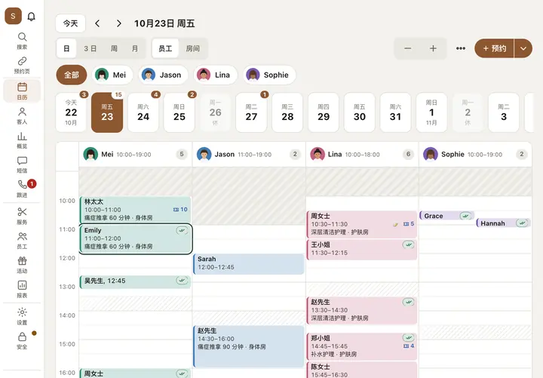
Task: Open 林太太 10:00–11:00 appointment
Action: 136,210
